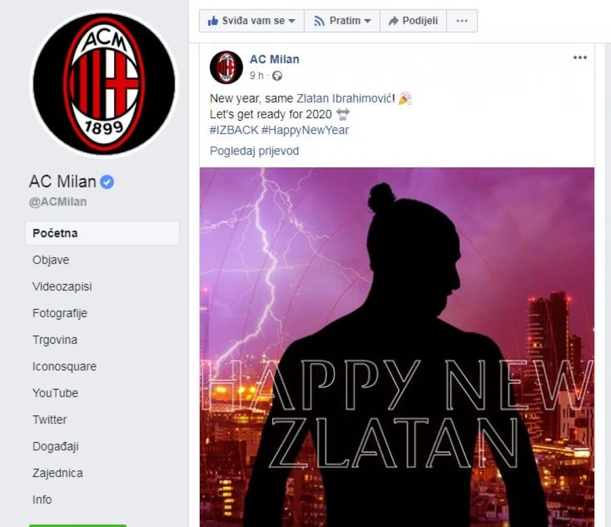Click the blue verified badge
The height and width of the screenshot is (527, 611).
(107, 182)
